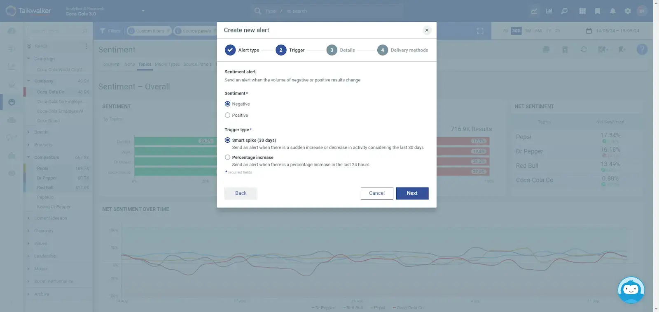This screenshot has height=312, width=659.
Task: Click the page vertical scrollbar
Action: 656,156
